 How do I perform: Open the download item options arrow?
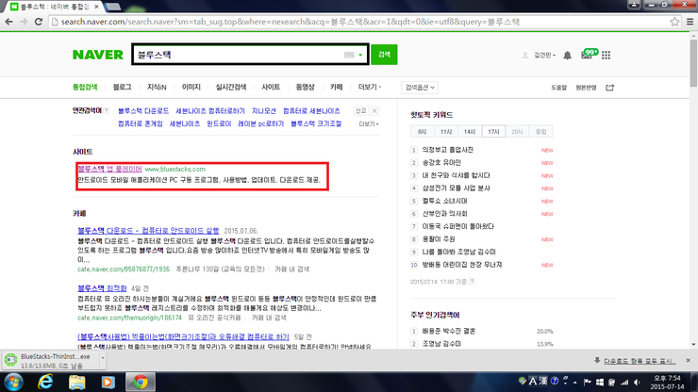[x=103, y=358]
